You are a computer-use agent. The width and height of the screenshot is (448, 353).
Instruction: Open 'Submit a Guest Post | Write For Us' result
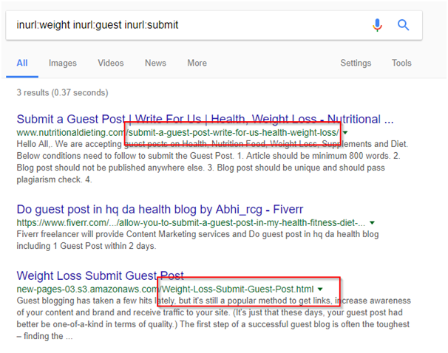point(205,119)
